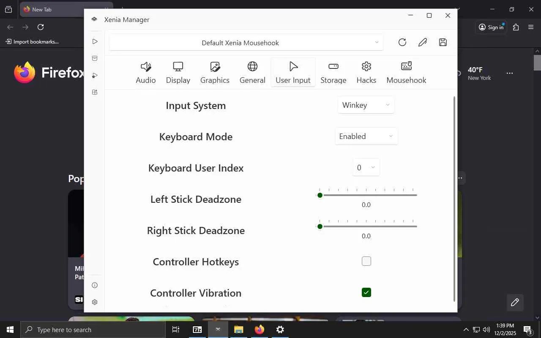Switch to the Mousehook settings tab

(406, 73)
